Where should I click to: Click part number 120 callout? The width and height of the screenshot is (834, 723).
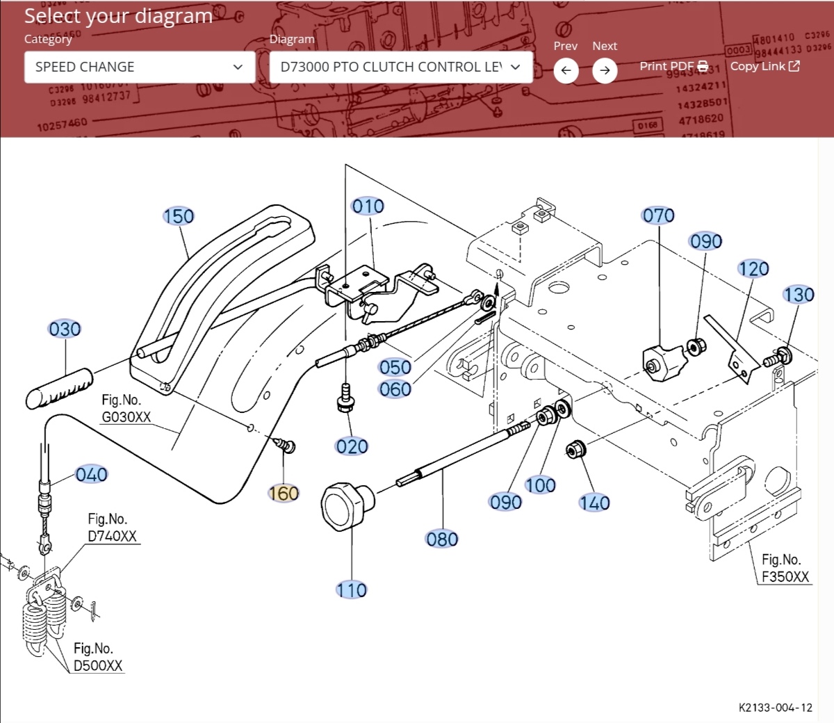pyautogui.click(x=753, y=269)
